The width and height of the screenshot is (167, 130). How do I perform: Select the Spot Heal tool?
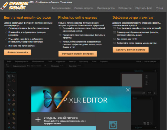click(14, 123)
